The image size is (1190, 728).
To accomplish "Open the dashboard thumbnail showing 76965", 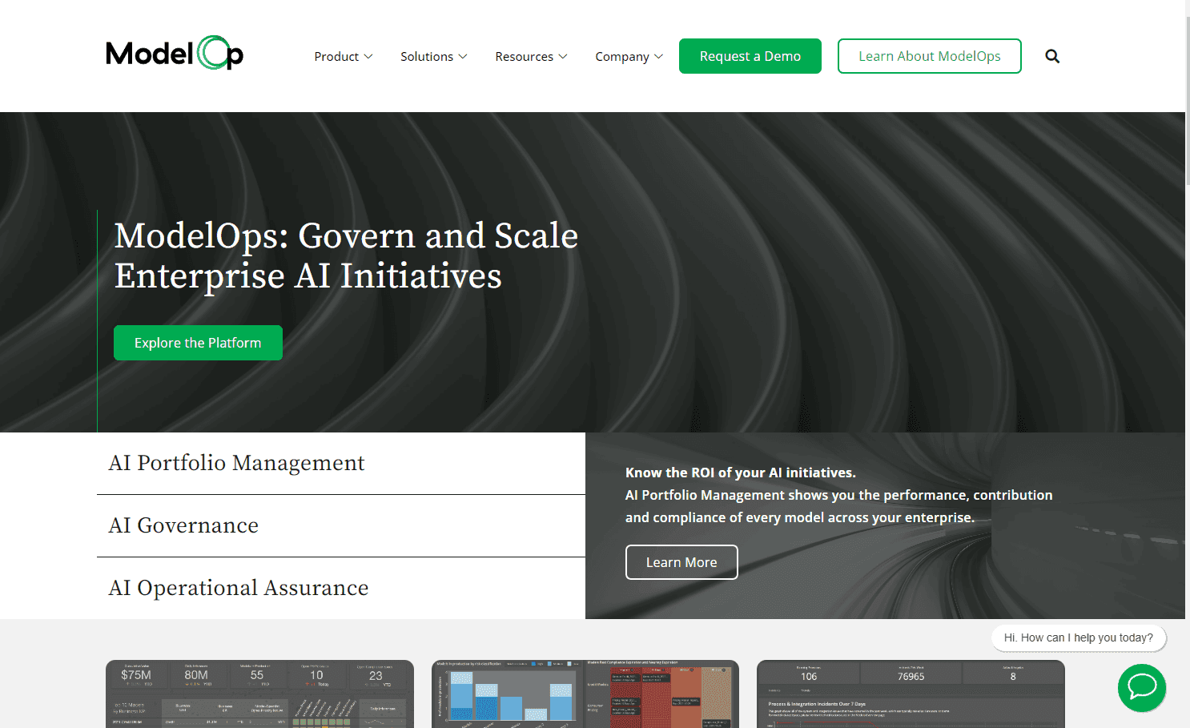I will (911, 694).
